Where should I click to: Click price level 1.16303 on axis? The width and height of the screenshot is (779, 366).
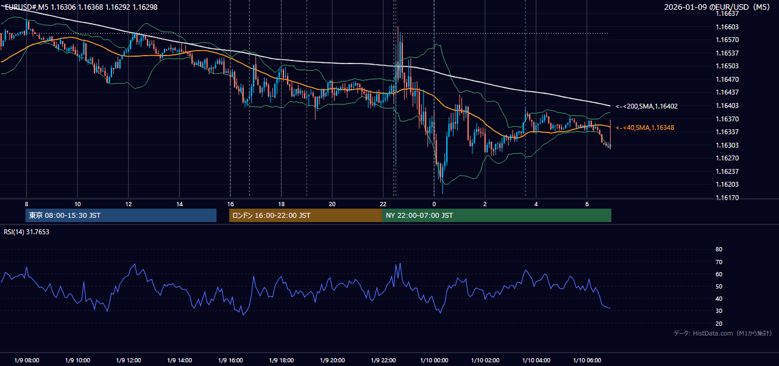(x=727, y=145)
